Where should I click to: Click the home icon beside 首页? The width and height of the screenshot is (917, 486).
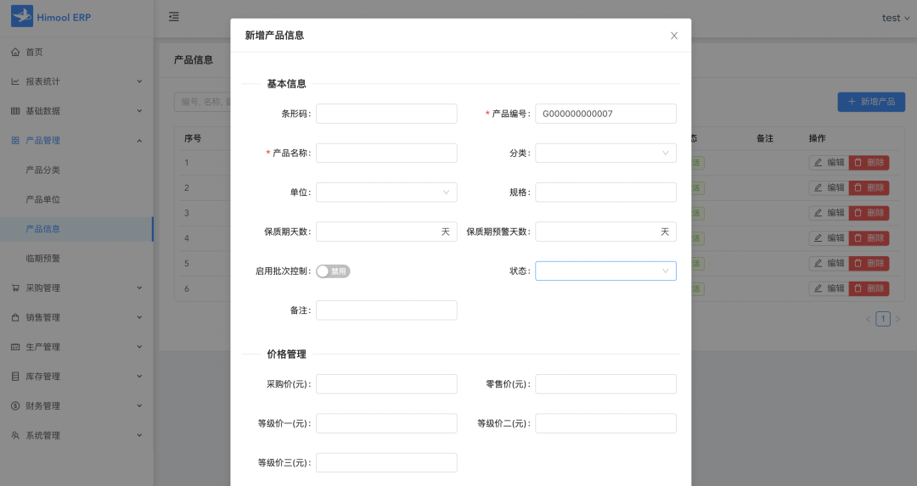click(x=15, y=53)
